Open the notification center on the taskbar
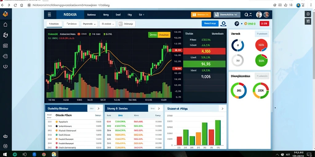Viewport: 315px width, 157px height. coord(309,155)
